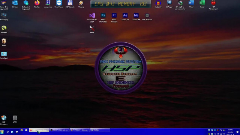This screenshot has width=240, height=135.
Task: Click the taskbar clock and date
Action: pyautogui.click(x=230, y=132)
